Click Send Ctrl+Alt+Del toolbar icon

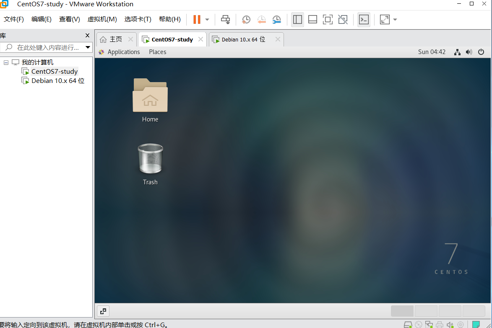226,20
